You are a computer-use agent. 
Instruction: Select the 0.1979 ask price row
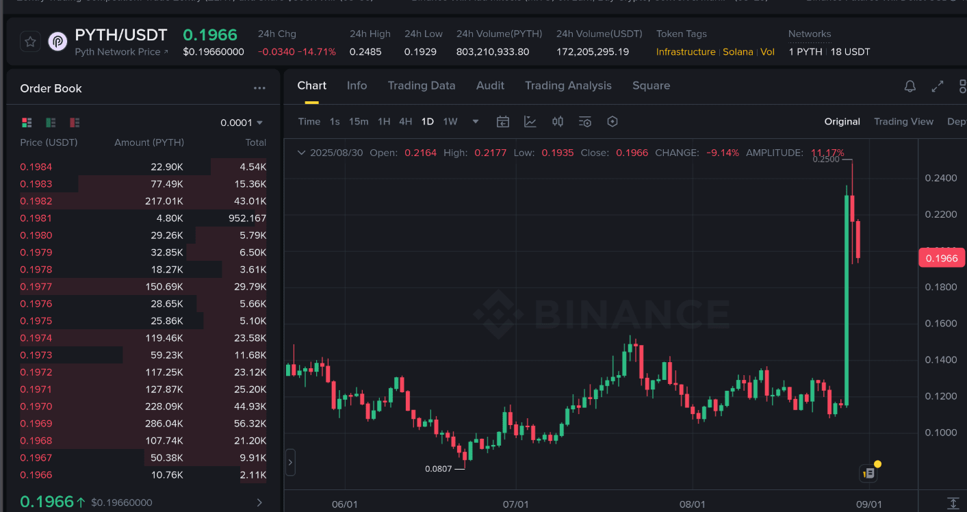(143, 253)
